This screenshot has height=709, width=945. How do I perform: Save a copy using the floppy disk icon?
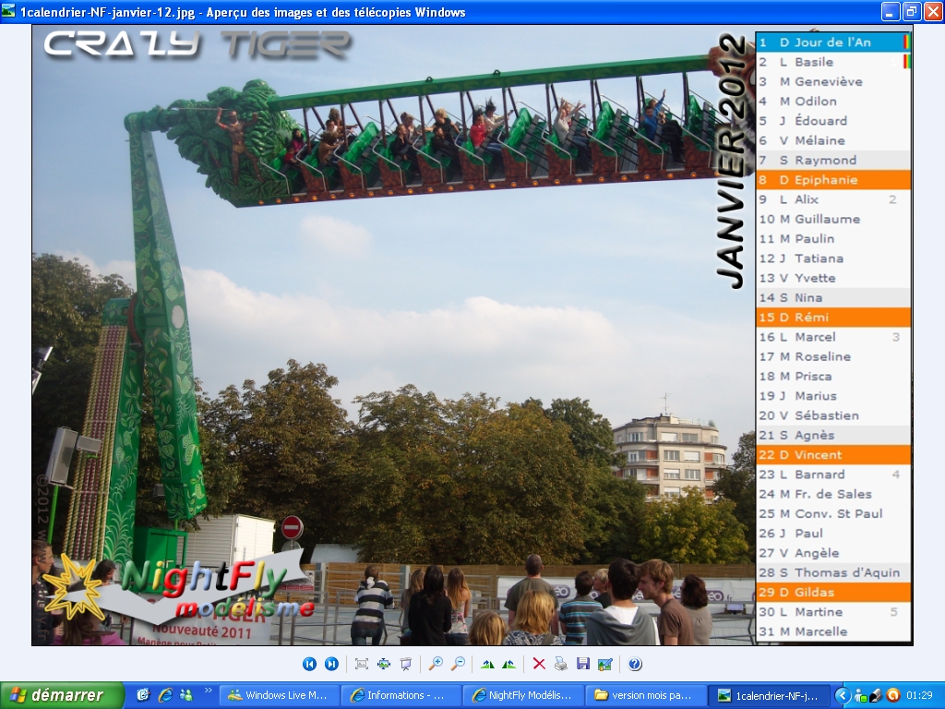click(582, 664)
